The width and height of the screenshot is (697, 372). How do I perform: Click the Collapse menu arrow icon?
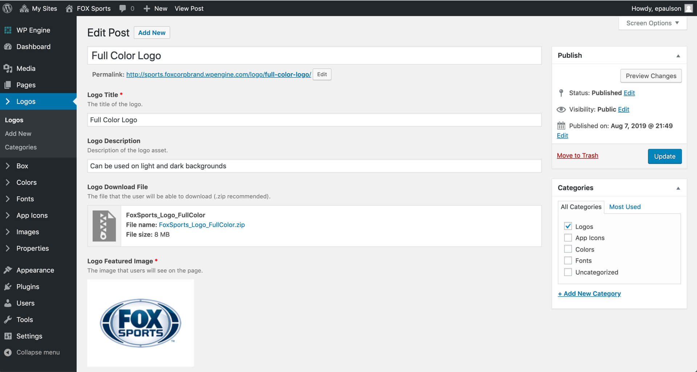click(x=8, y=352)
